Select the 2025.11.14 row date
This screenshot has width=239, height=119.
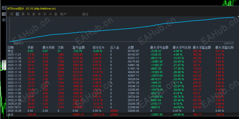[x=15, y=72]
